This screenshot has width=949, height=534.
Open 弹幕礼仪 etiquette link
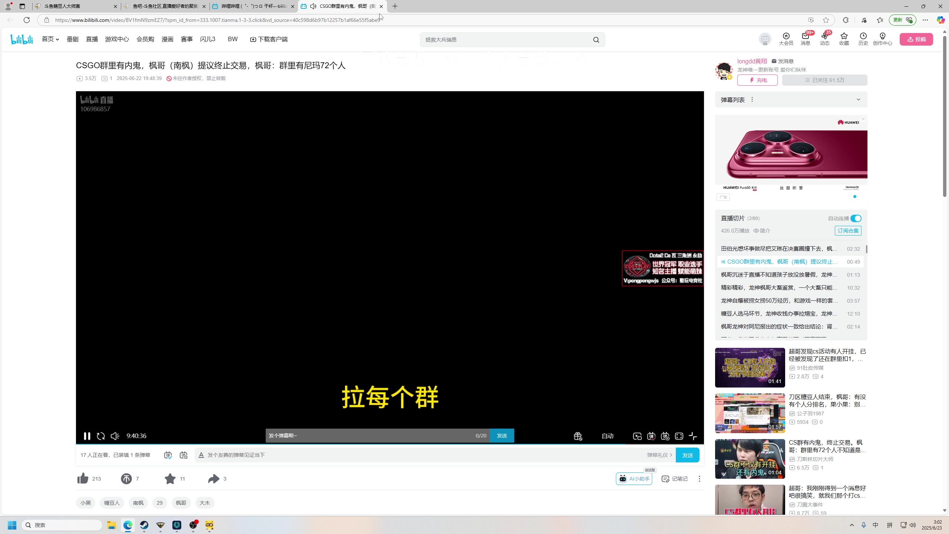(659, 455)
